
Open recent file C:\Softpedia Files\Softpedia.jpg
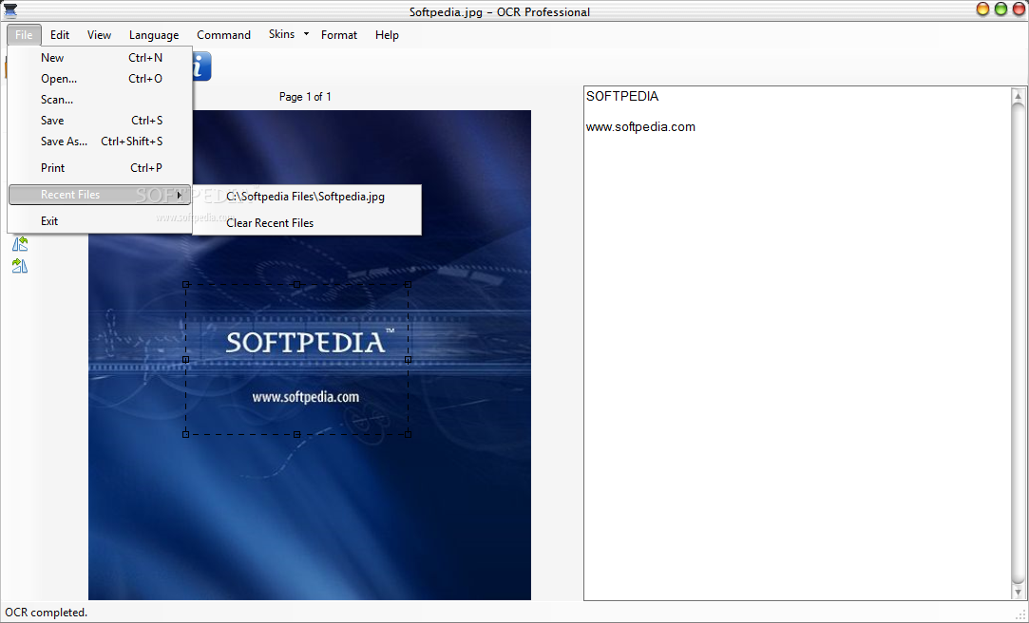pos(307,197)
